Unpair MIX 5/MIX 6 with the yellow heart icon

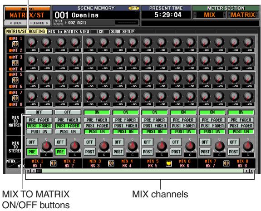169,163
